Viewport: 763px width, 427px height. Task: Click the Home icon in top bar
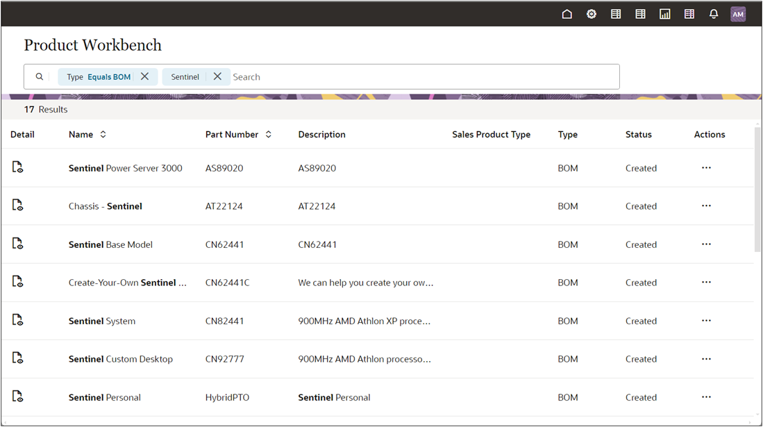[567, 13]
